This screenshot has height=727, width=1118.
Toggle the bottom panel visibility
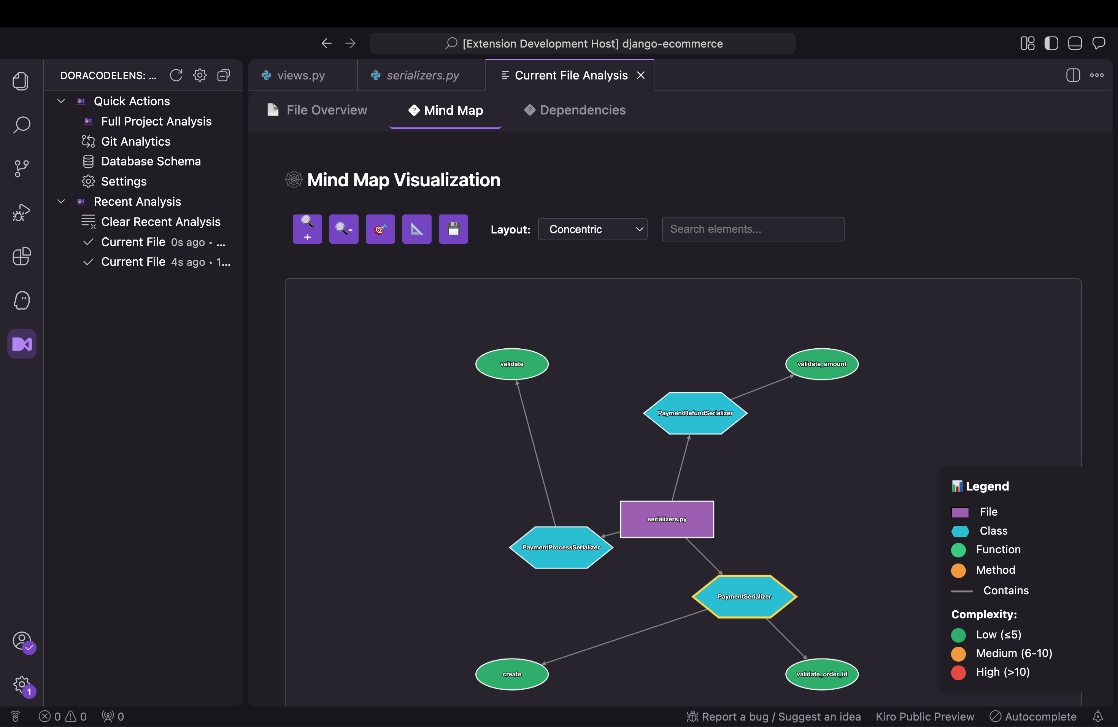(x=1075, y=44)
